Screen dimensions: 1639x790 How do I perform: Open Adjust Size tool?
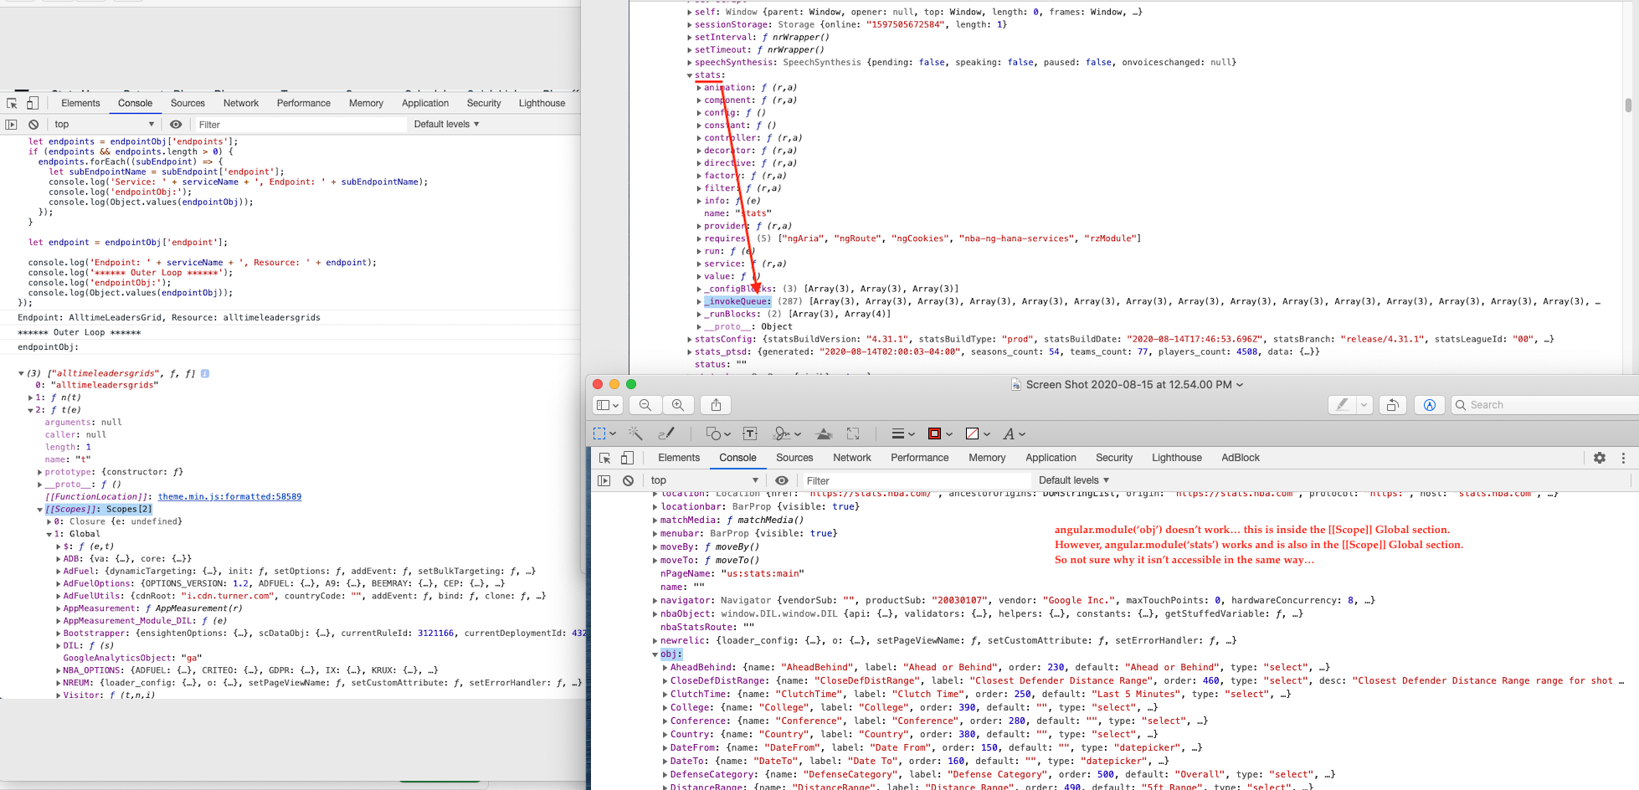click(x=853, y=433)
